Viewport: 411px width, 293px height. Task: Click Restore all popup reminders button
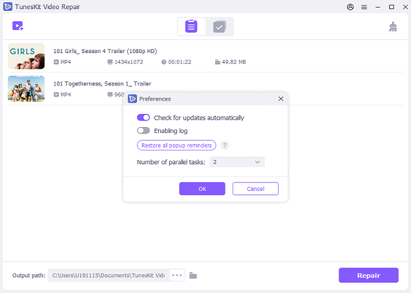click(176, 145)
